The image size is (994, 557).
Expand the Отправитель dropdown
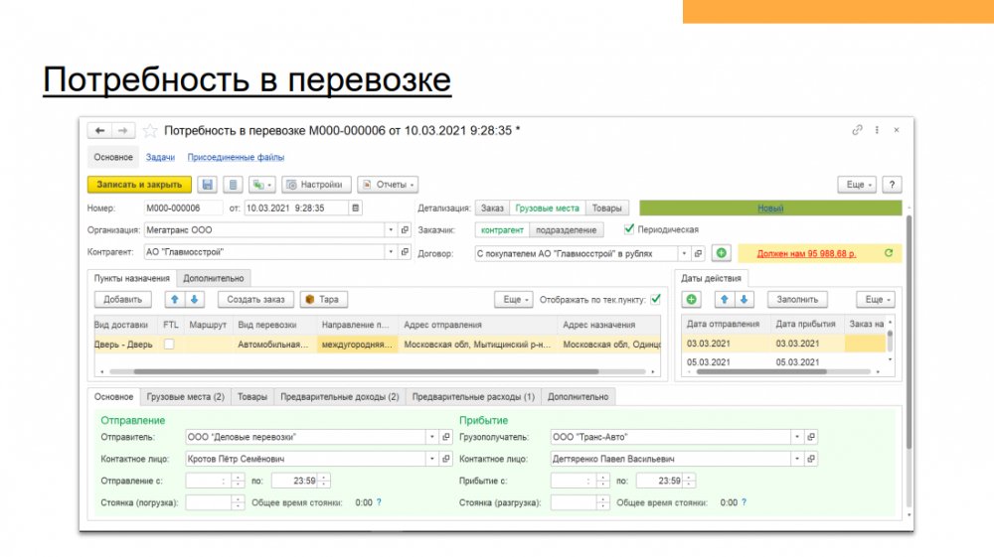(x=431, y=437)
